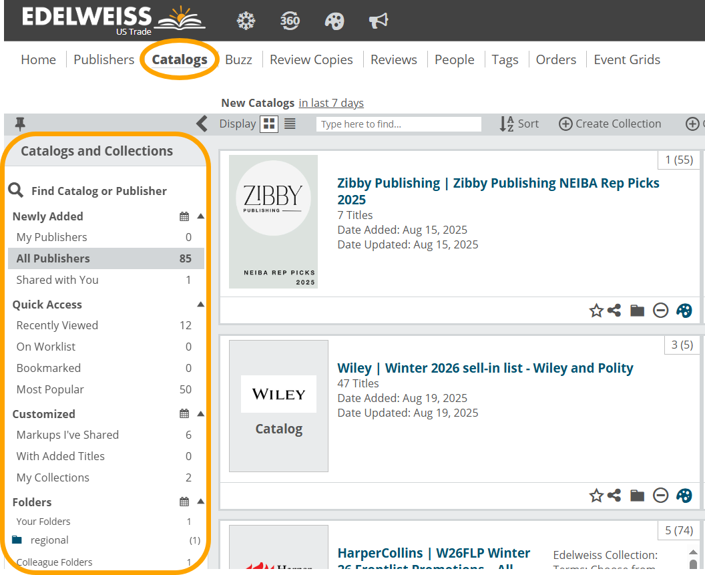Share the Zibby Publishing catalog

click(x=614, y=311)
